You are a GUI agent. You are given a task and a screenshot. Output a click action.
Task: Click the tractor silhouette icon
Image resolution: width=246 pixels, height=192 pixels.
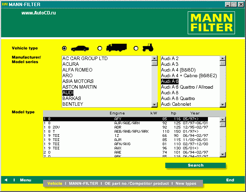(x=148, y=48)
